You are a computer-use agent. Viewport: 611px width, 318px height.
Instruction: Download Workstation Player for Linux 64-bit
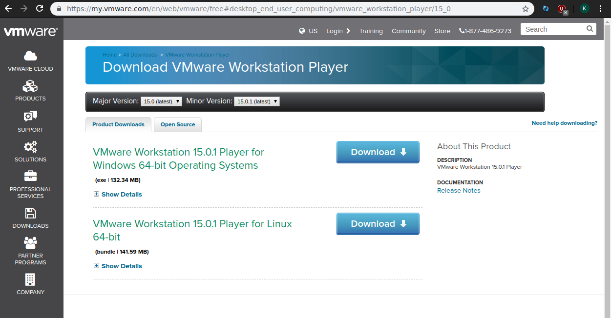pos(378,224)
